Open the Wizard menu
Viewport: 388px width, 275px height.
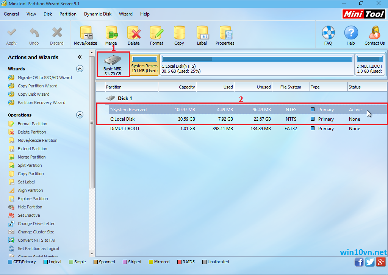(x=126, y=14)
